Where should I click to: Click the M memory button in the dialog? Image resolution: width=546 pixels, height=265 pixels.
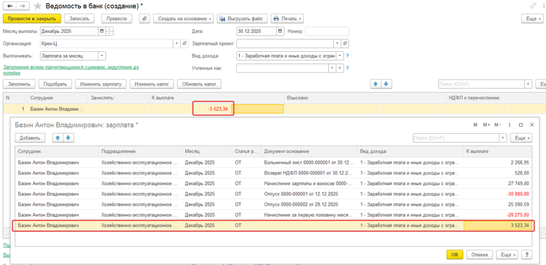tap(475, 125)
